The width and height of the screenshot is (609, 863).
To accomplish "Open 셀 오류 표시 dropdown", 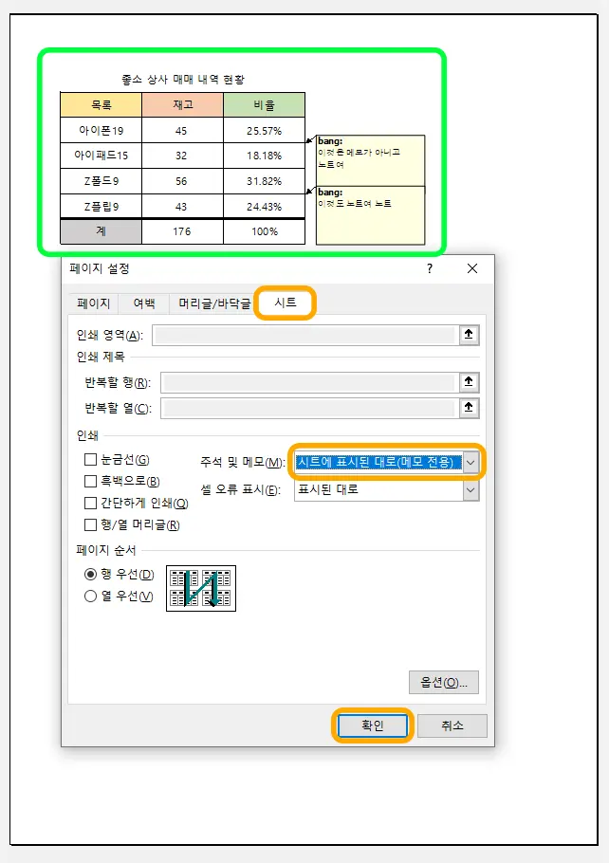I will point(471,490).
